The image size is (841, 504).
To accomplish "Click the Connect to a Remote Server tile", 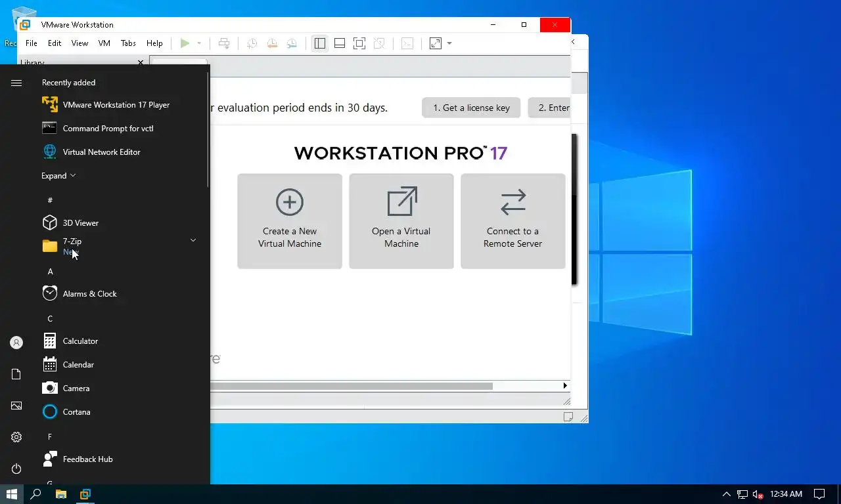I will [513, 221].
